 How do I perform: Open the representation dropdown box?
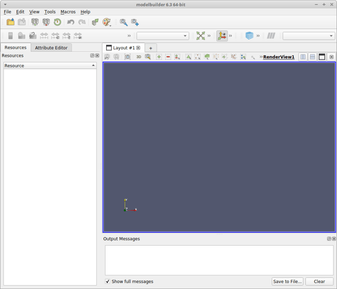point(163,36)
